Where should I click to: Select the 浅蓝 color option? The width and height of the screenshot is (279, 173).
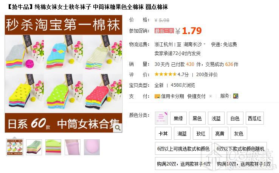click(216, 118)
